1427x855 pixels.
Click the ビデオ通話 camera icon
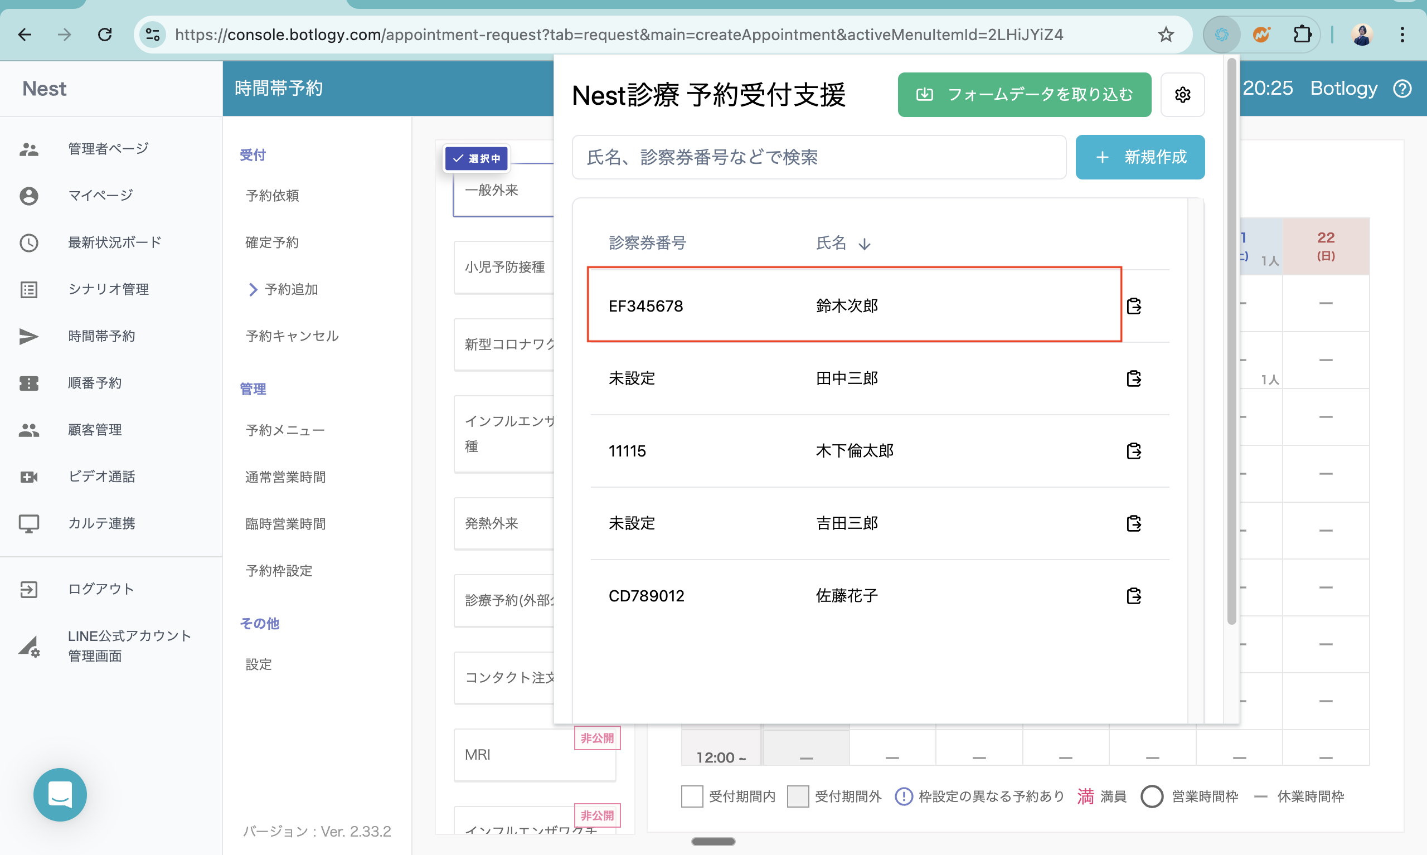coord(29,477)
